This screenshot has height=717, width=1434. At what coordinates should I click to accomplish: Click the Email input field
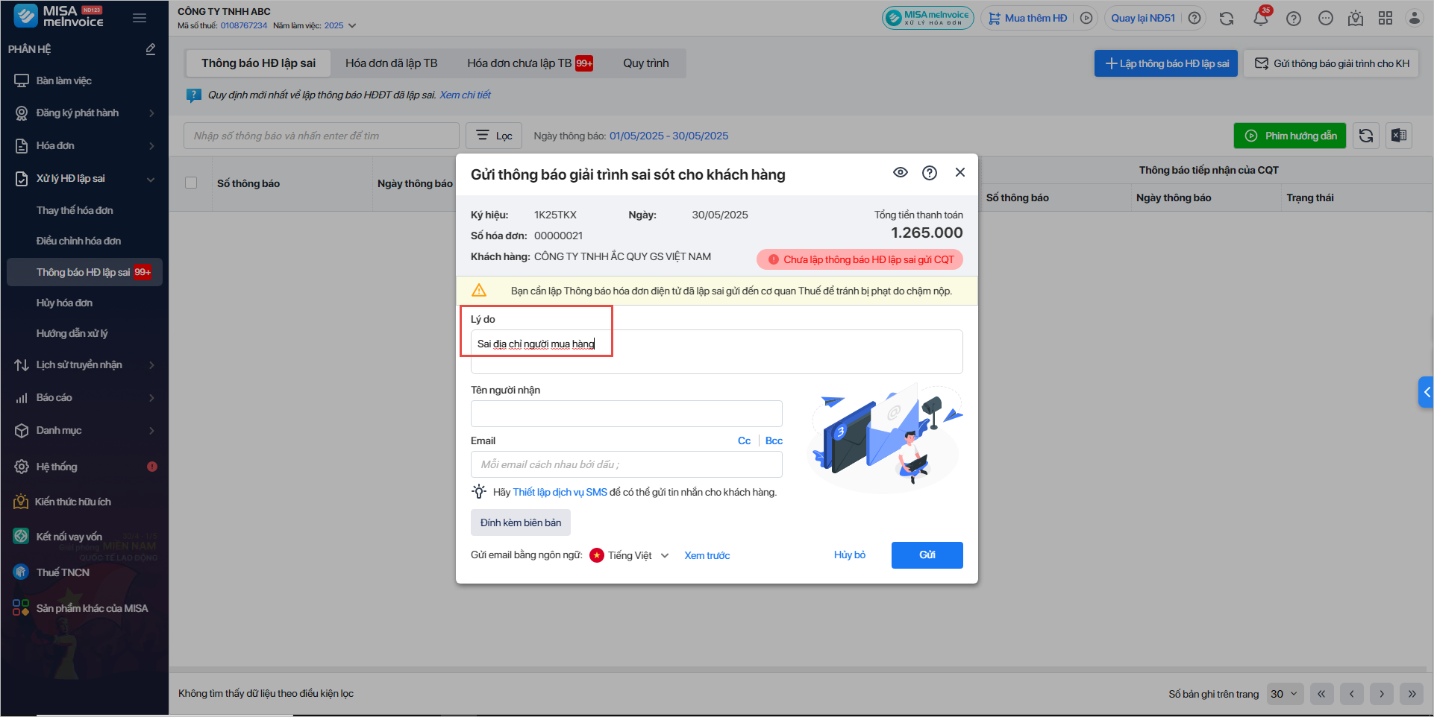coord(626,464)
